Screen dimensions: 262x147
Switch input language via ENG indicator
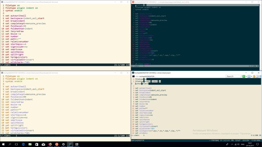coord(243,144)
